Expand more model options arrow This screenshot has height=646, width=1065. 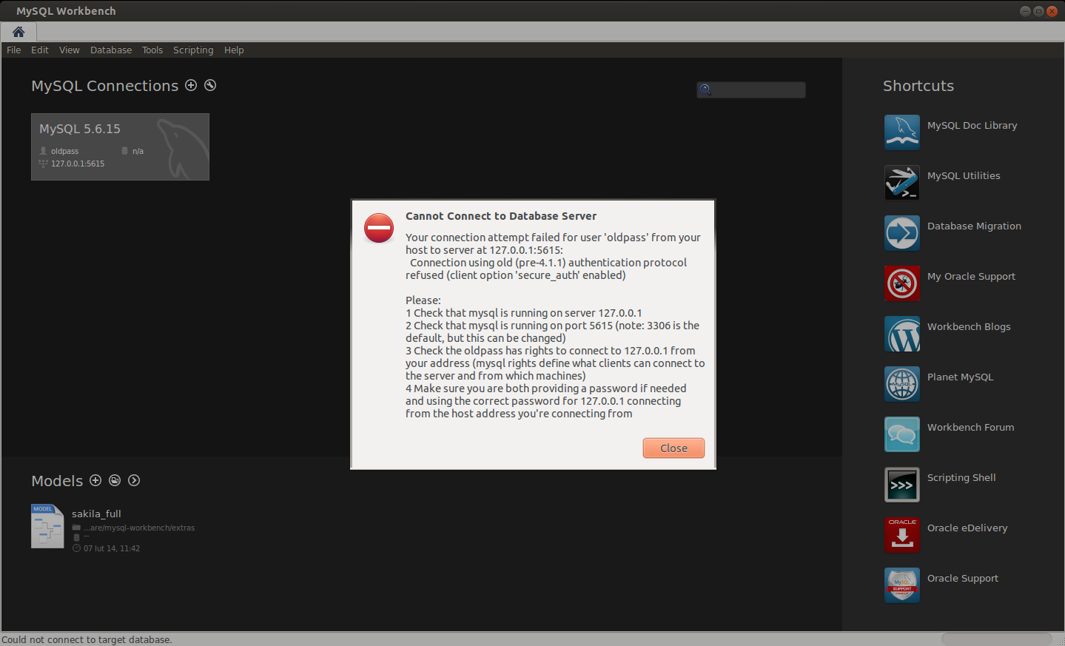[134, 480]
